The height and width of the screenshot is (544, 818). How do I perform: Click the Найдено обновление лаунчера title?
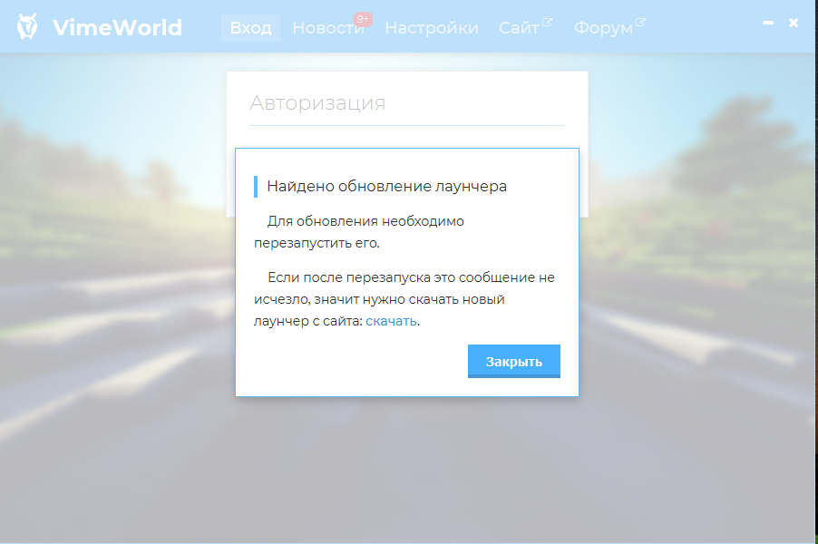tap(386, 186)
